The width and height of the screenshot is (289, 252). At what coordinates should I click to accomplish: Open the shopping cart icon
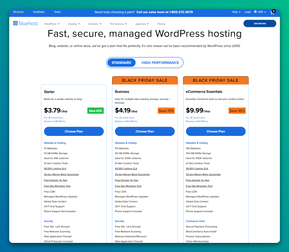click(272, 12)
